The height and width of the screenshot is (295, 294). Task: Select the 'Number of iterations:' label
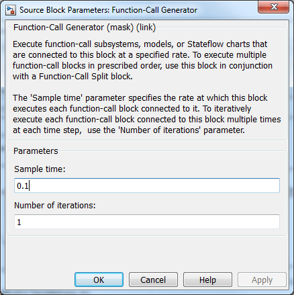pos(55,206)
